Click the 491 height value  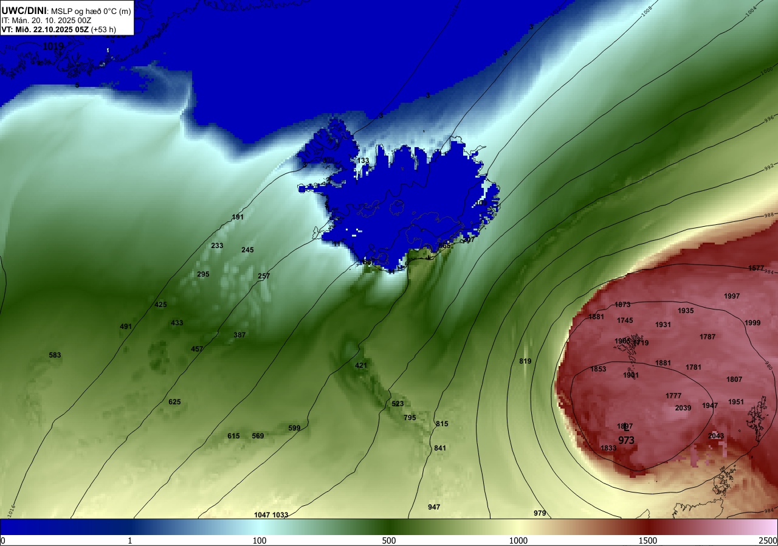click(x=126, y=327)
